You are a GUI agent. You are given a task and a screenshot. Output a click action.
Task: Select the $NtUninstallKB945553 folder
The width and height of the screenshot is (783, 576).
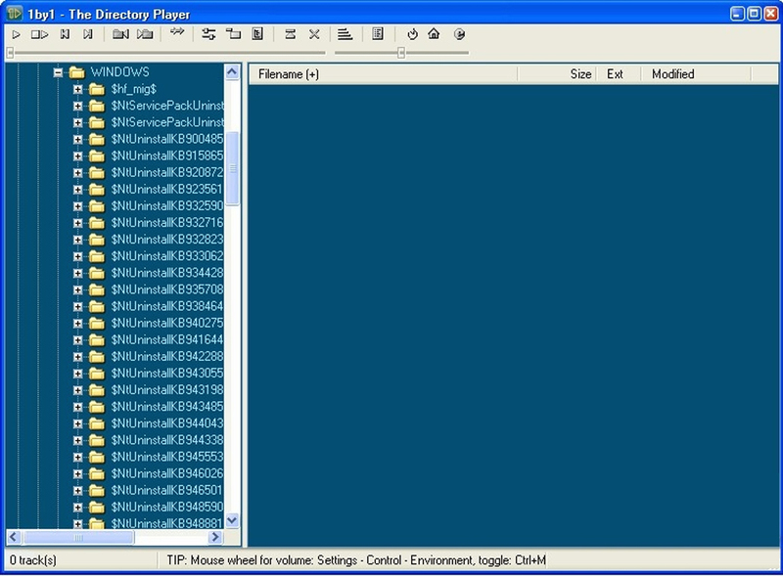(166, 457)
